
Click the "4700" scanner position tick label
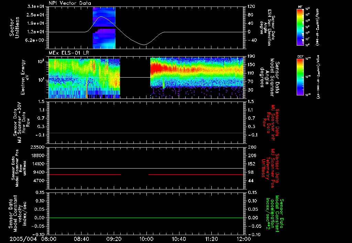[x=38, y=181]
